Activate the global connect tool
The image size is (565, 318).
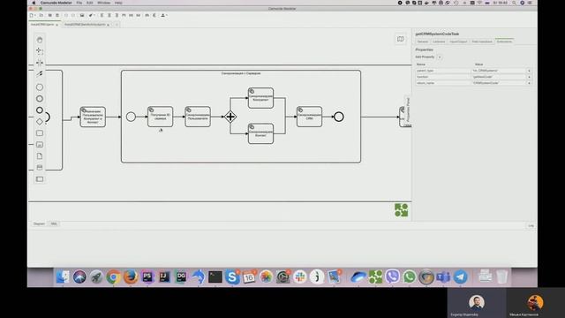(x=40, y=74)
